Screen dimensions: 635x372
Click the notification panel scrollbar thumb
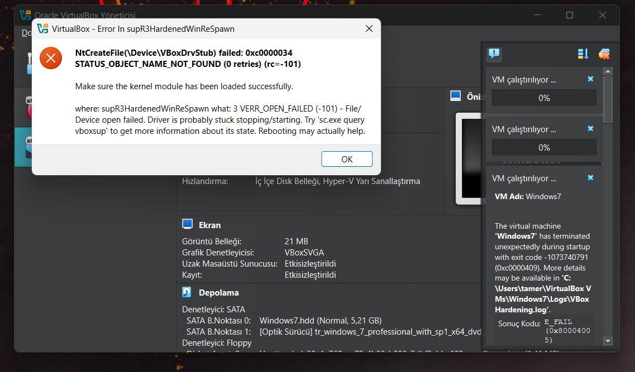tap(608, 99)
